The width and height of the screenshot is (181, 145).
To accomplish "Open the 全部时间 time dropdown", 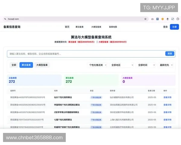I will tap(146, 65).
